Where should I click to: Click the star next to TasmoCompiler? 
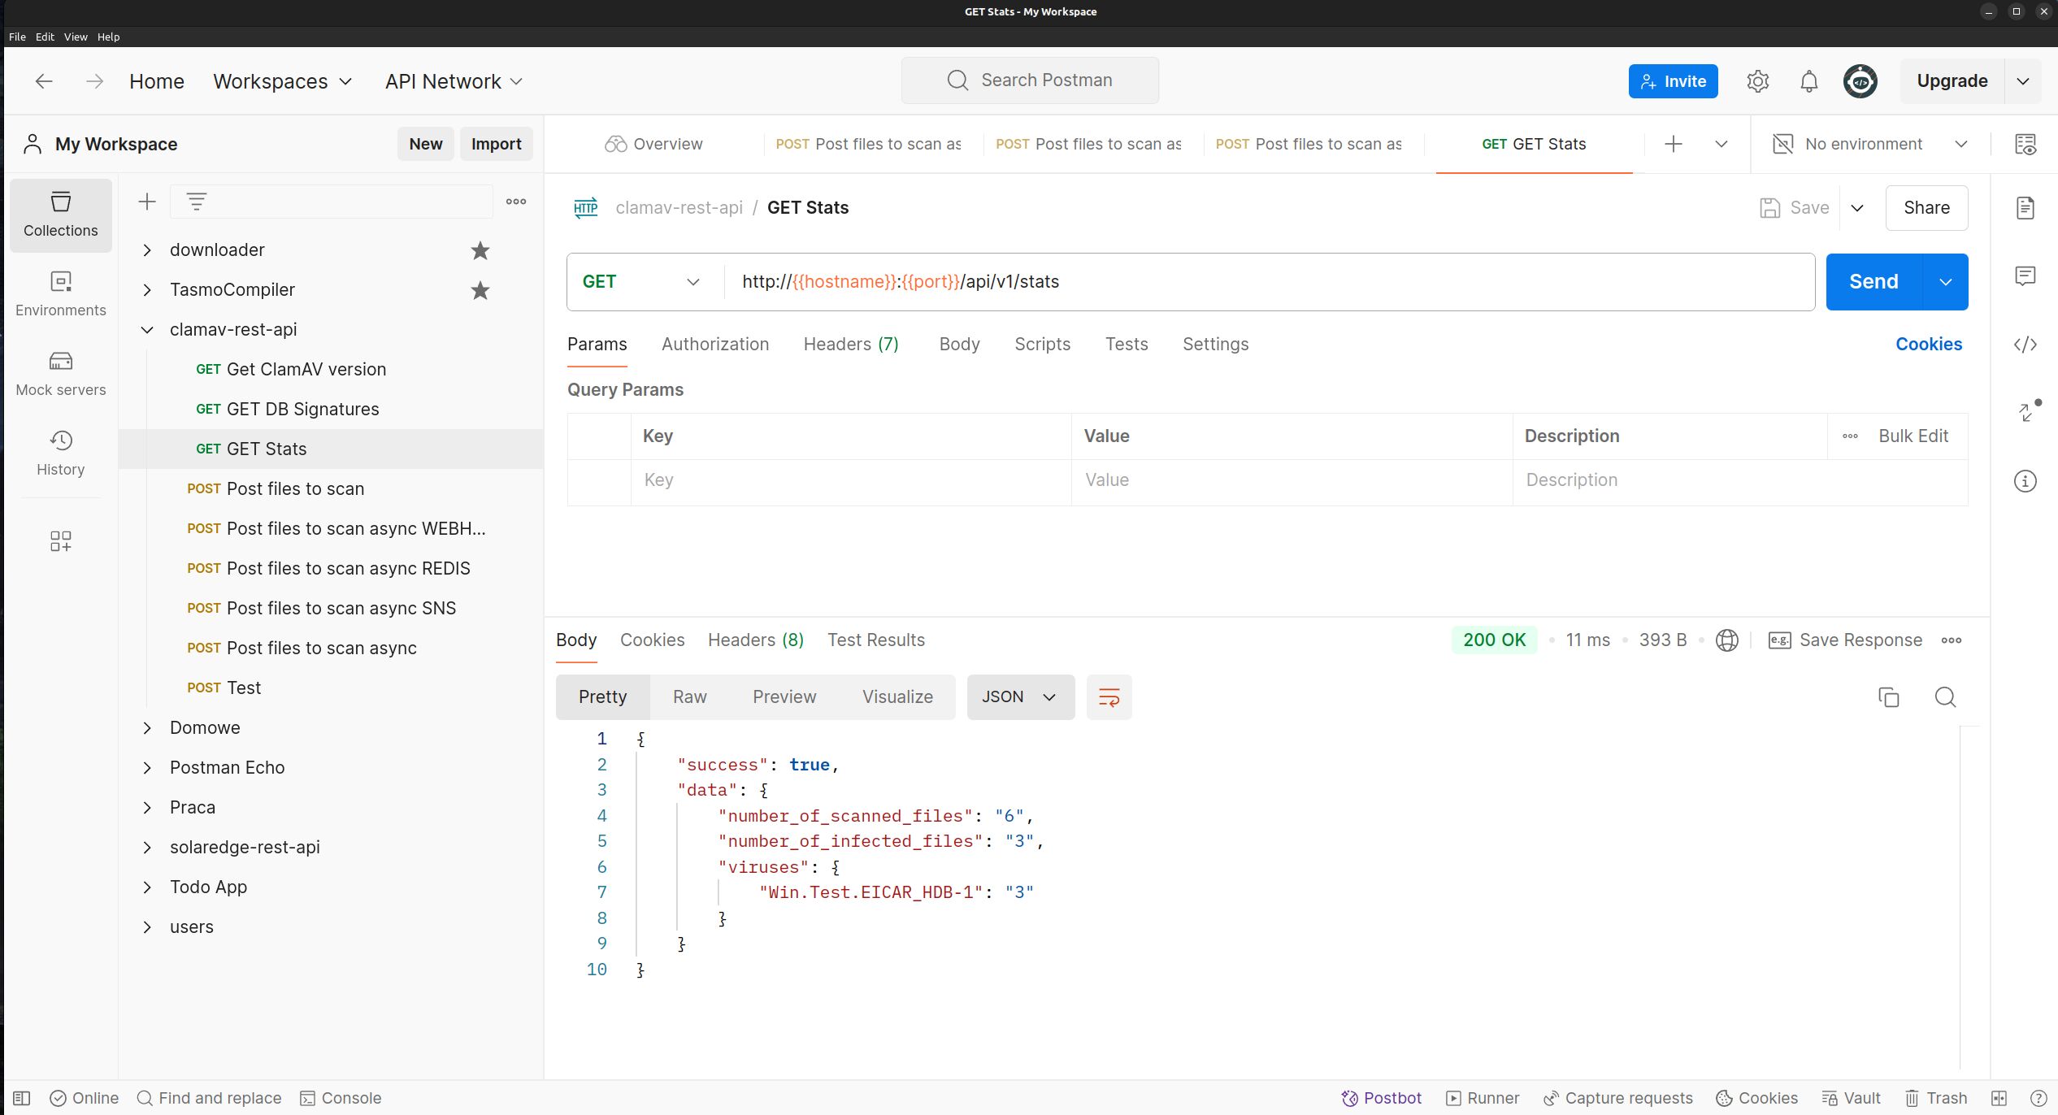pyautogui.click(x=480, y=290)
